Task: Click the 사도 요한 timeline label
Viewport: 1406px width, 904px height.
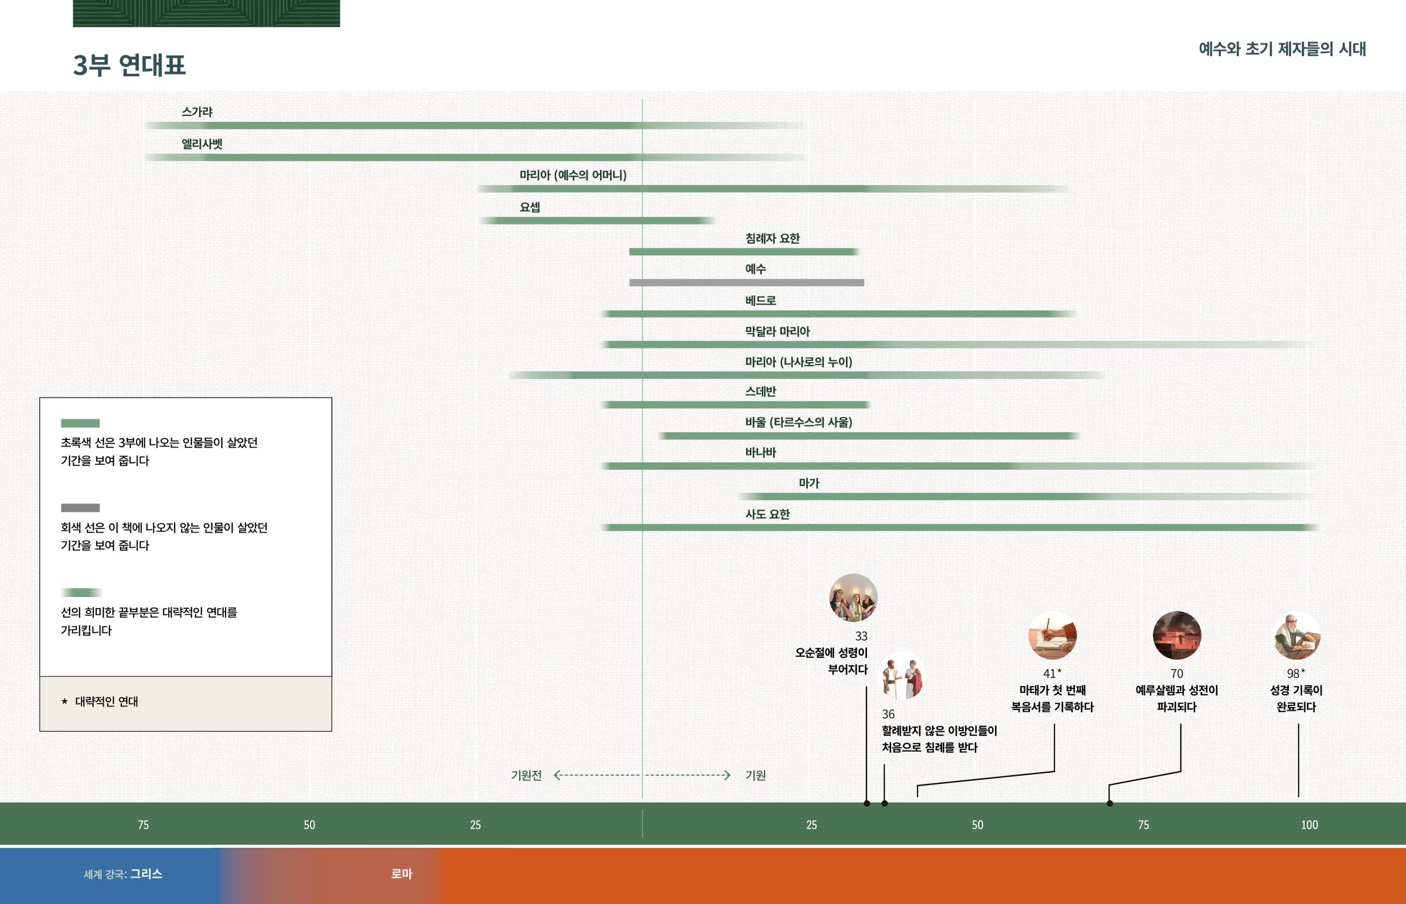Action: click(x=767, y=514)
